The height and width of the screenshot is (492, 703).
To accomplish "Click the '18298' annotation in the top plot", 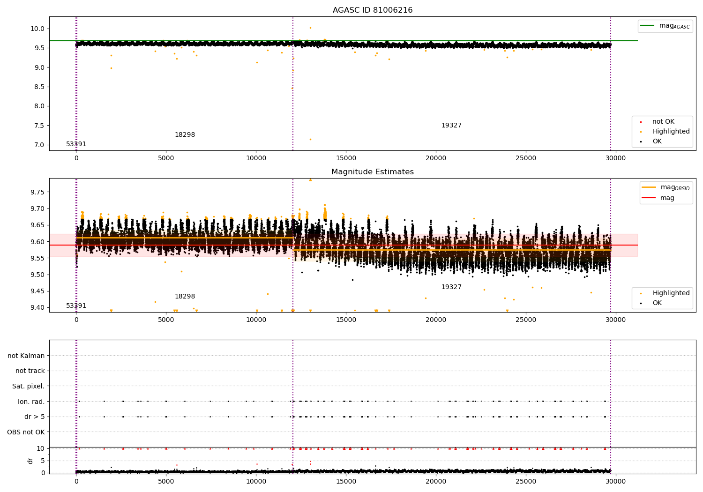I will pyautogui.click(x=185, y=135).
